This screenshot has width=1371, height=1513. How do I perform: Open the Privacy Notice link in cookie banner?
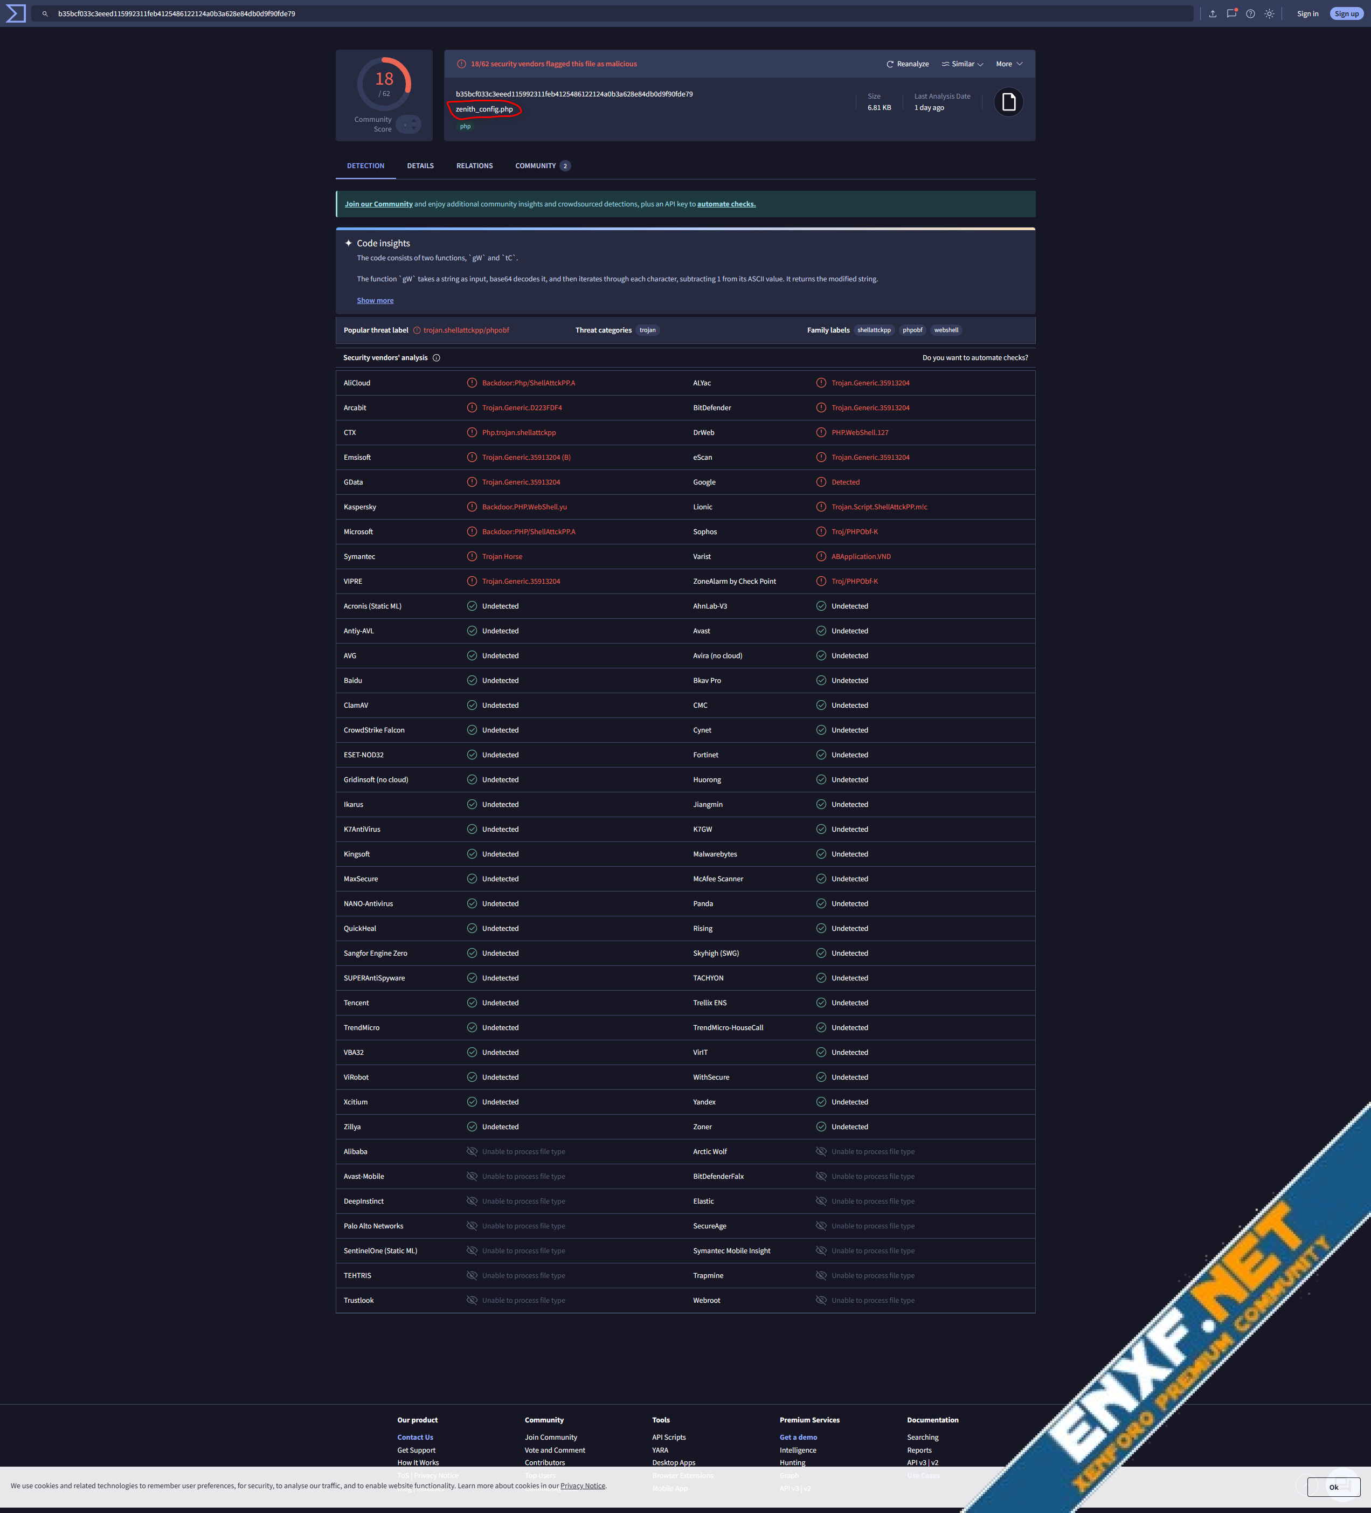click(583, 1485)
